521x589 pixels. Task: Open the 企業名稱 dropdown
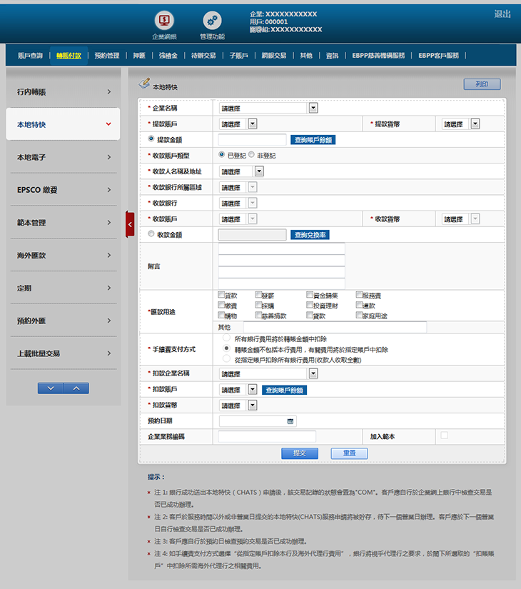point(313,109)
